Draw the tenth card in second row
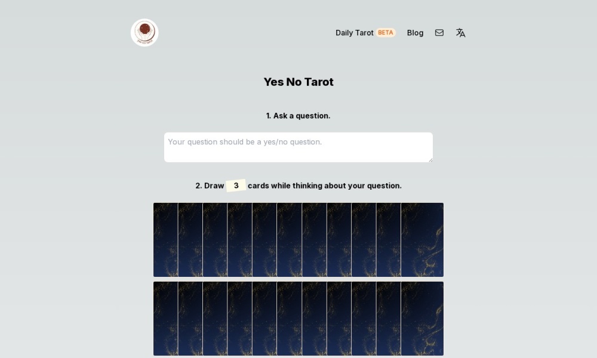This screenshot has width=597, height=358. coord(388,319)
